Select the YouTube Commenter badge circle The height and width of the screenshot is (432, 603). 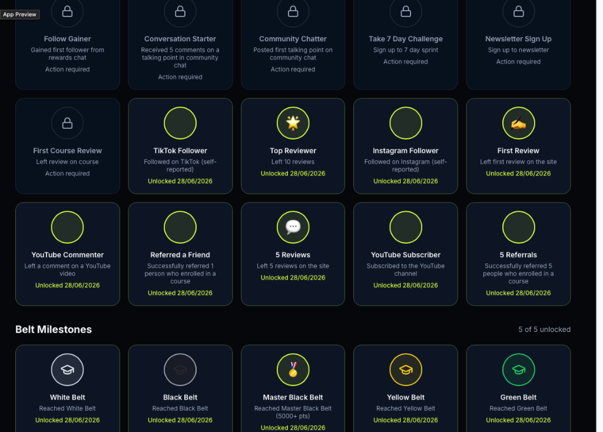(67, 227)
